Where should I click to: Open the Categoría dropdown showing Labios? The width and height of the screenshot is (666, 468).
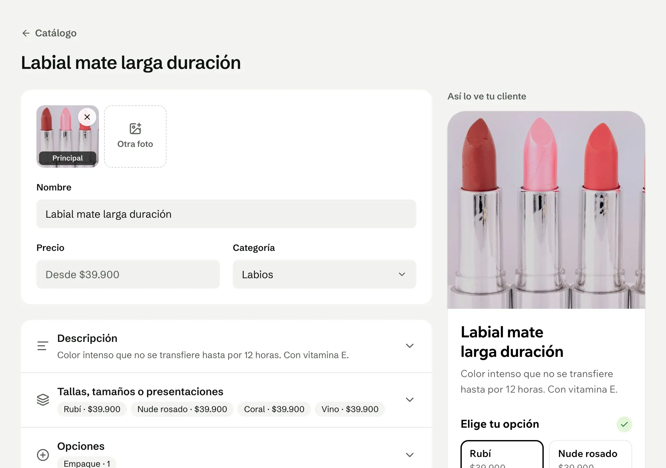click(325, 274)
